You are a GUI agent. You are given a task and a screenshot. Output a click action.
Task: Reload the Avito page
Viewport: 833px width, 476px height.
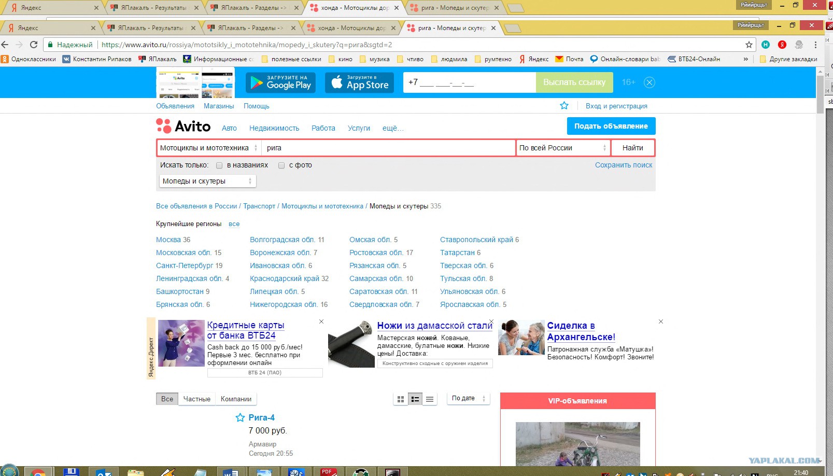pyautogui.click(x=34, y=45)
